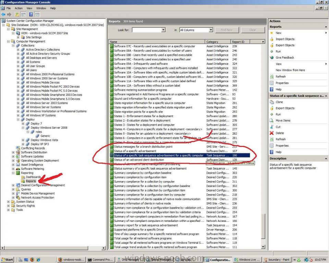
Task: Collapse the Collections node
Action: tap(13, 46)
